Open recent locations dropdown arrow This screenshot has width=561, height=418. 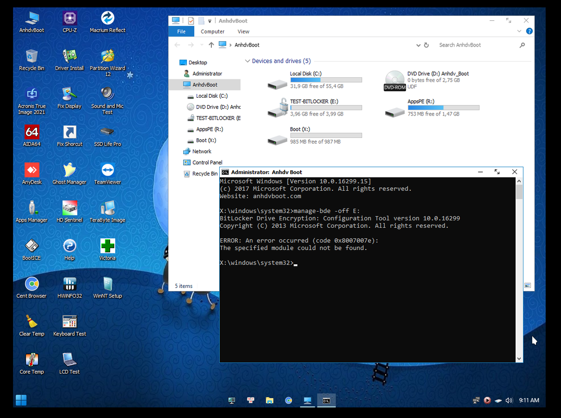tap(202, 45)
